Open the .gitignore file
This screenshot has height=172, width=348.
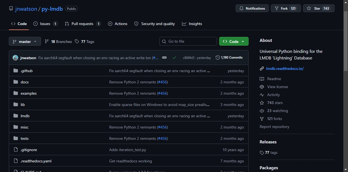[x=29, y=150]
